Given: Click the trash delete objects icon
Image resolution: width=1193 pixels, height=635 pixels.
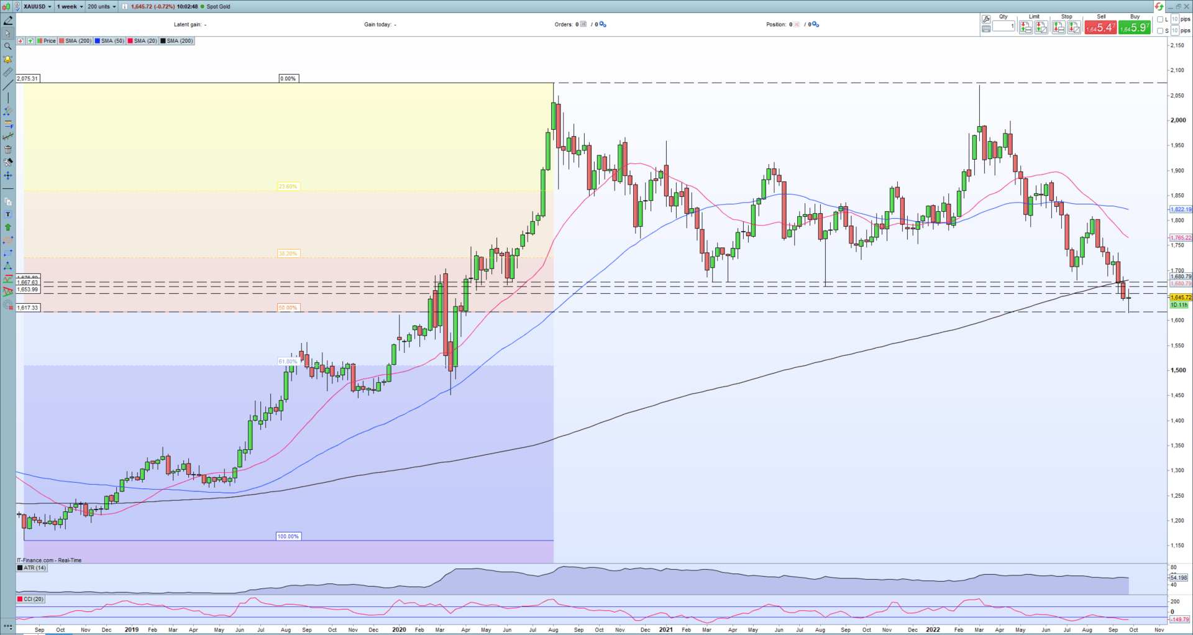Looking at the screenshot, I should click(x=7, y=150).
